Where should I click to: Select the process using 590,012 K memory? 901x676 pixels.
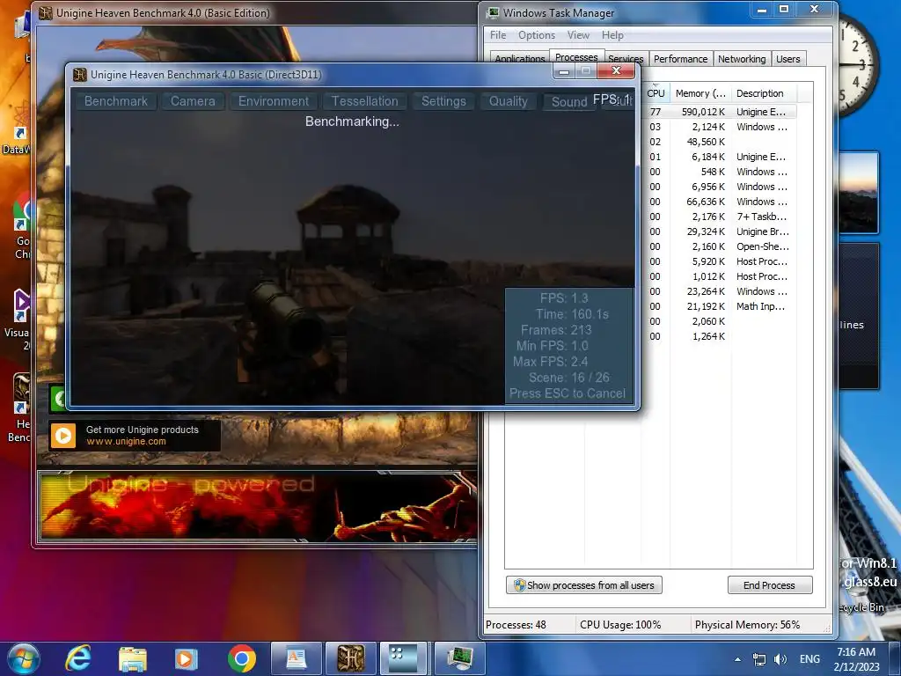click(718, 112)
